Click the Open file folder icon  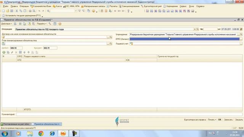pos(8,11)
